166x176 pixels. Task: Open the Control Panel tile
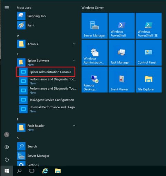pos(149,53)
